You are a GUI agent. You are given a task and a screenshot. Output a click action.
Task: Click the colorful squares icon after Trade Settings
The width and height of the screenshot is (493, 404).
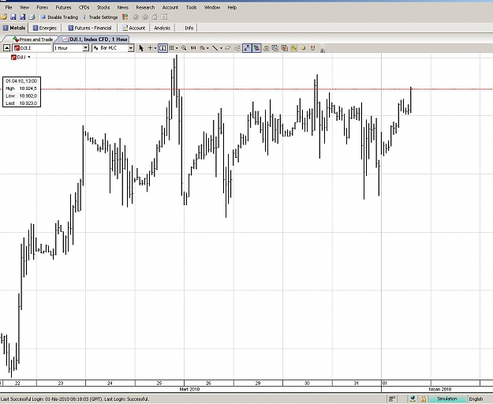[125, 17]
